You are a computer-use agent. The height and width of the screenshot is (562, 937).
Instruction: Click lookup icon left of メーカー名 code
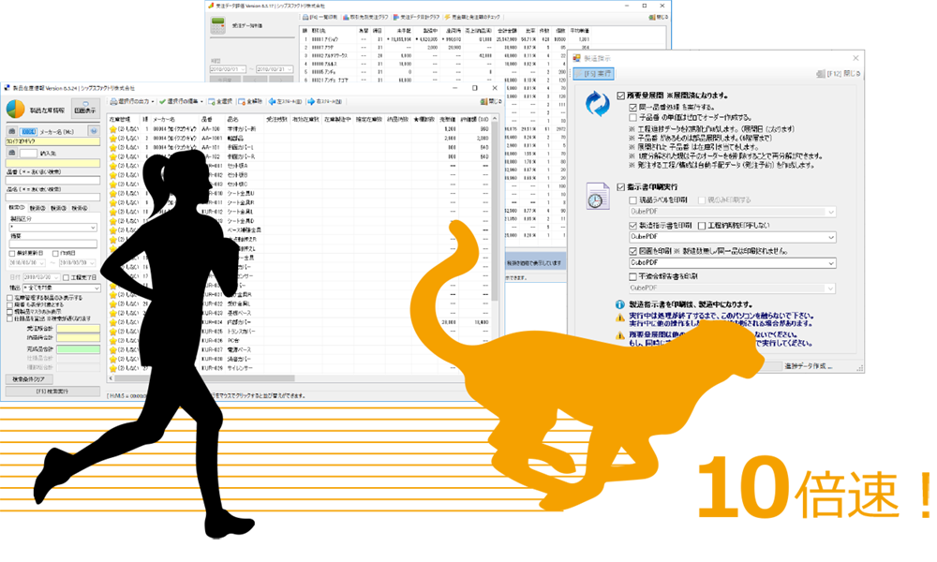[x=12, y=131]
